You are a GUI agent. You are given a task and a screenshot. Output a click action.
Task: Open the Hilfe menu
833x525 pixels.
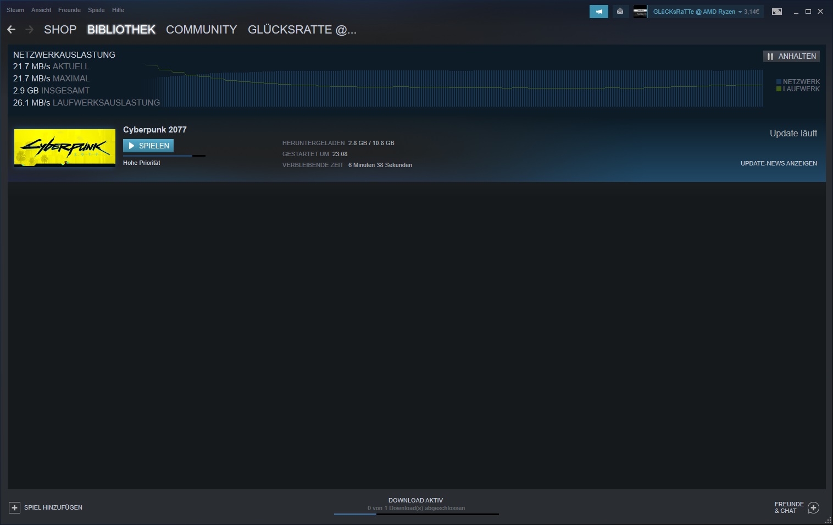coord(118,10)
